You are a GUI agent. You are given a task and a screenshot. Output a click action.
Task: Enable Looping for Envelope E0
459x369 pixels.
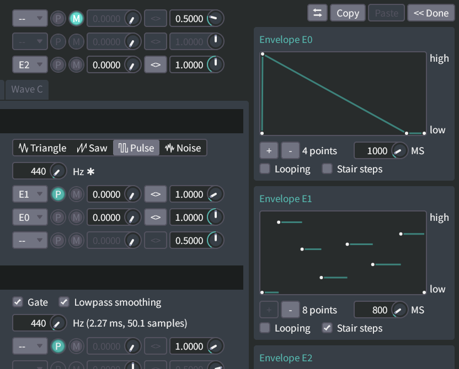pos(265,169)
